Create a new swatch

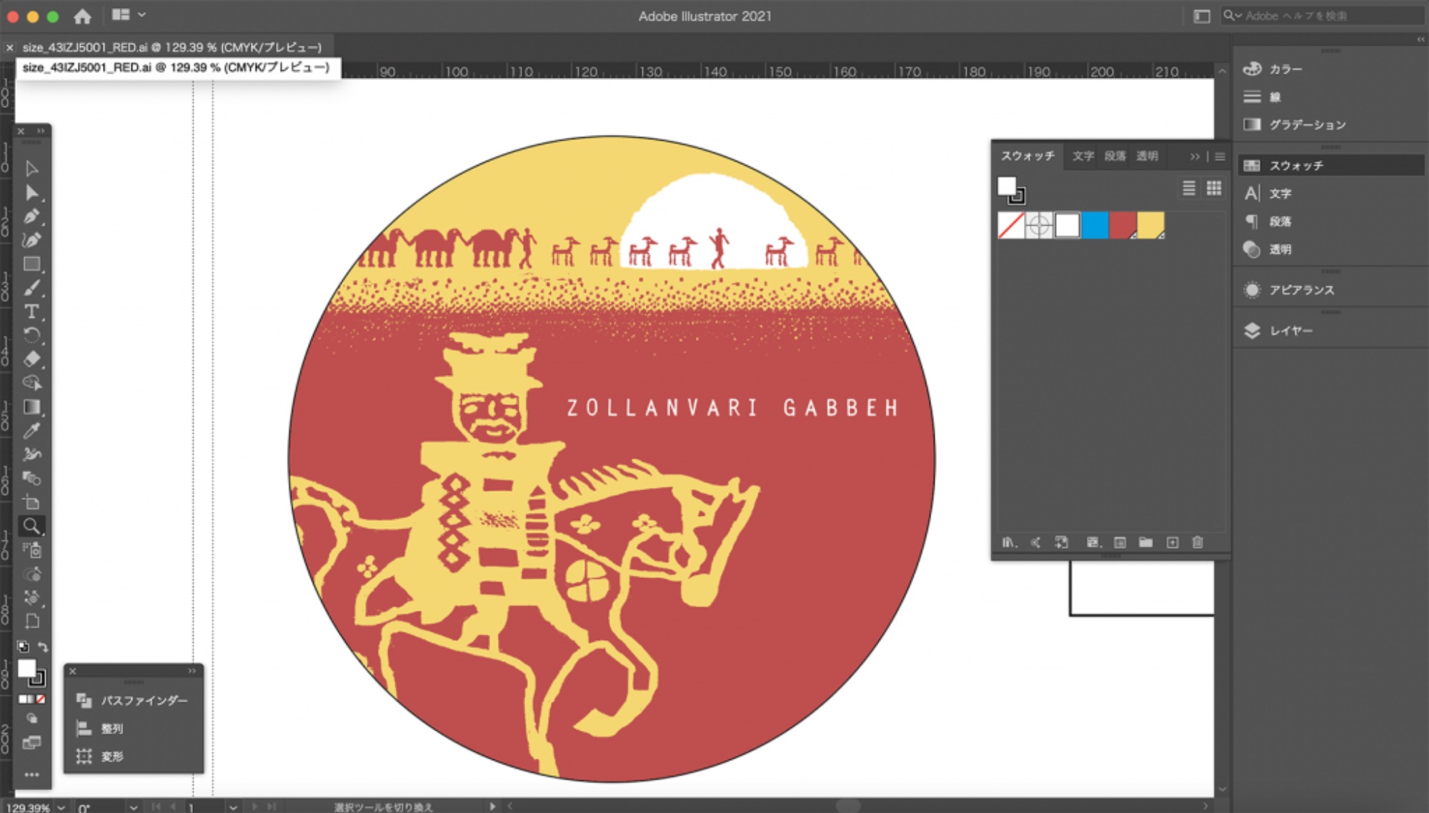pos(1172,543)
